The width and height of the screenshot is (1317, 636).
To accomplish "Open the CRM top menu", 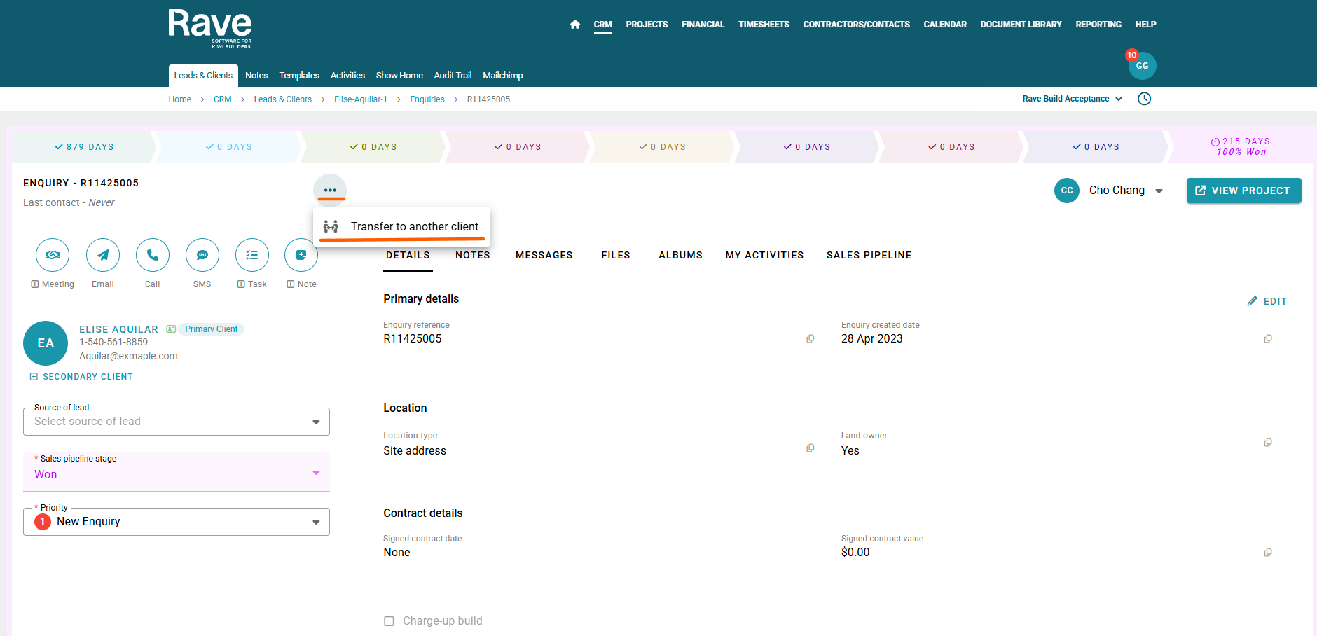I will 603,25.
